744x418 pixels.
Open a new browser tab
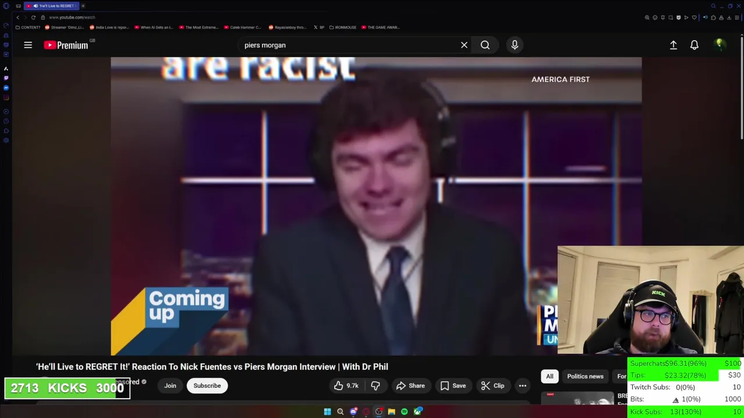pyautogui.click(x=83, y=6)
